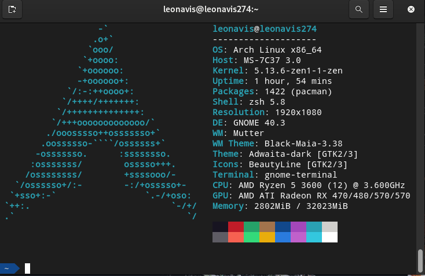Click the white color block
Screen dimensions: 425x276
tap(330, 237)
